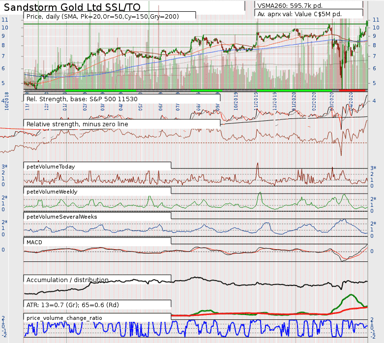Viewport: 384px width, 343px height.
Task: Click the "3*" value right of peteVolumeToday
Action: [373, 168]
